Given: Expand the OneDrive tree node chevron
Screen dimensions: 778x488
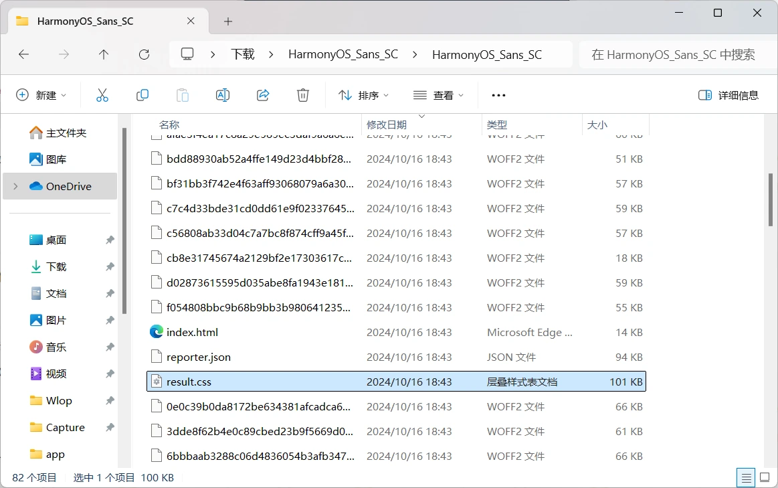Looking at the screenshot, I should 15,186.
